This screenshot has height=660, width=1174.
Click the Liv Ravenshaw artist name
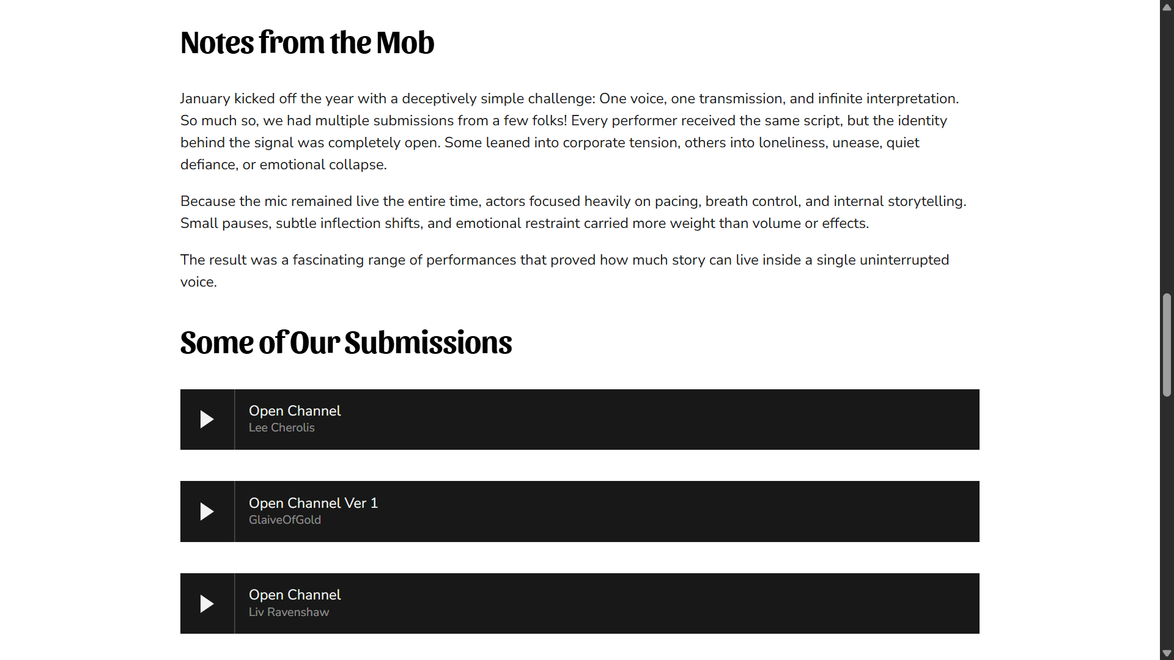click(289, 612)
